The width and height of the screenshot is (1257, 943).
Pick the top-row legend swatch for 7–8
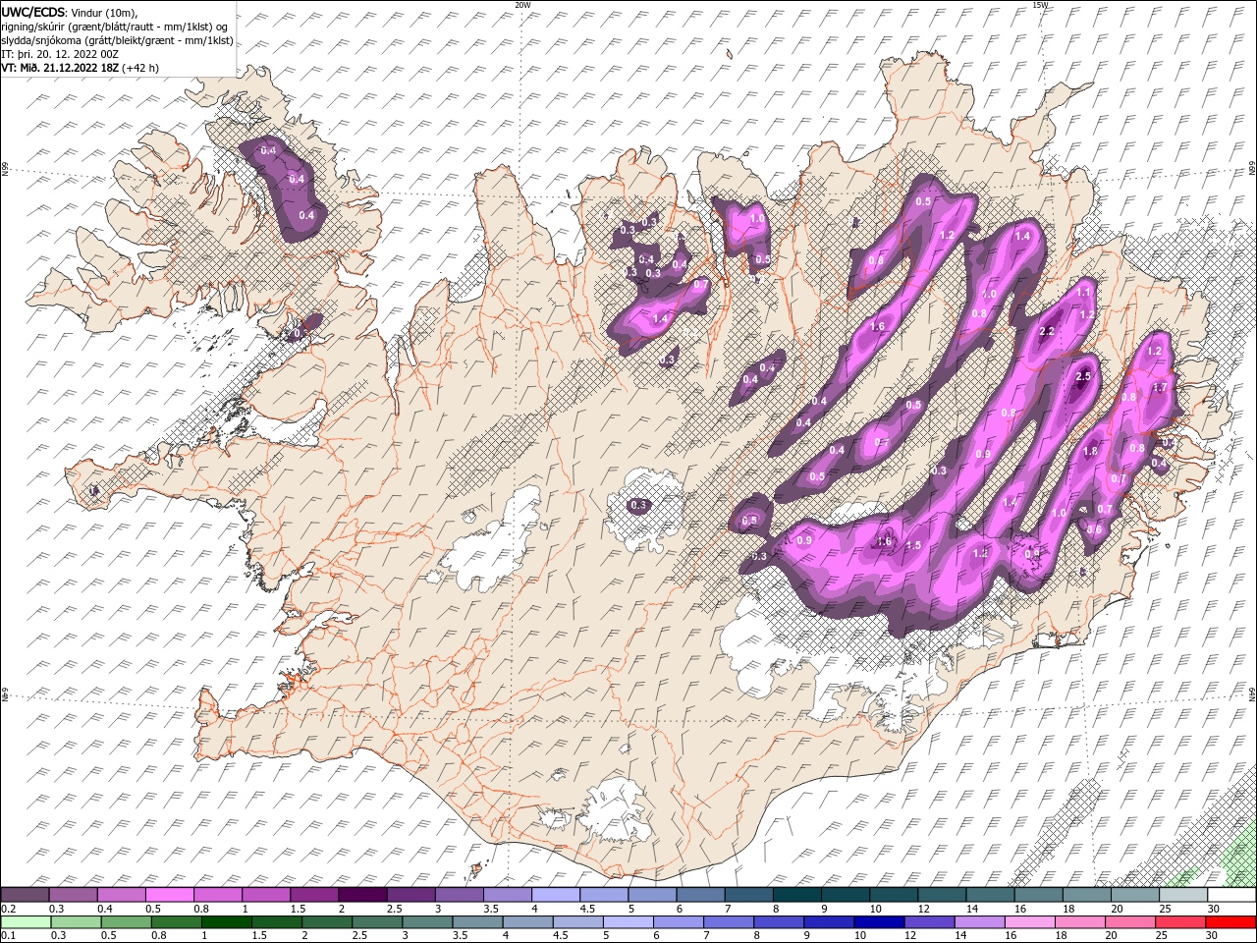748,895
